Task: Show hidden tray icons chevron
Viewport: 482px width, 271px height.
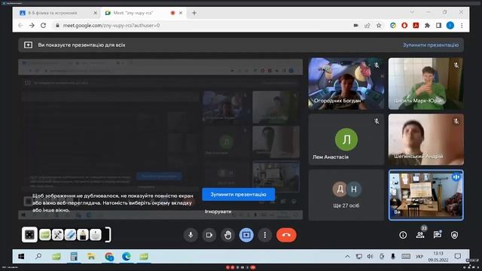Action: (x=347, y=257)
